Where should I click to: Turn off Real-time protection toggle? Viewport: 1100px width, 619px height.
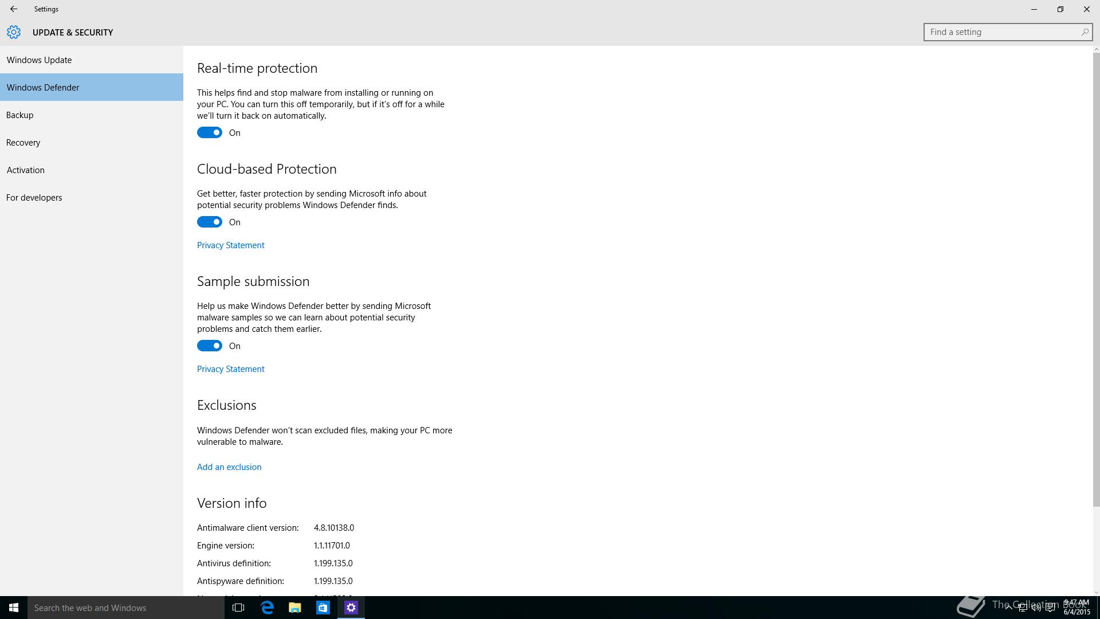tap(210, 132)
